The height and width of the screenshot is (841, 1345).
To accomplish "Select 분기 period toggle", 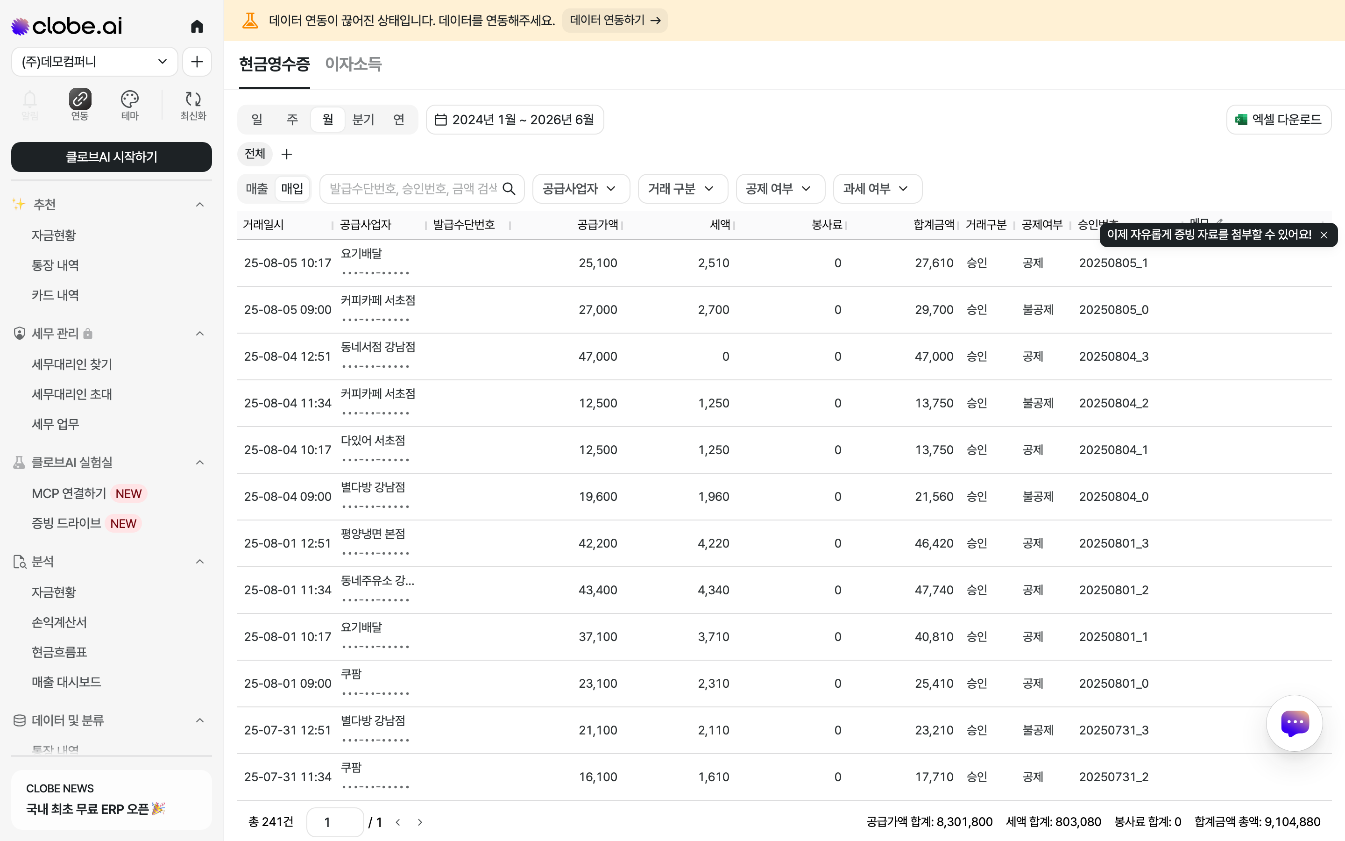I will coord(363,120).
